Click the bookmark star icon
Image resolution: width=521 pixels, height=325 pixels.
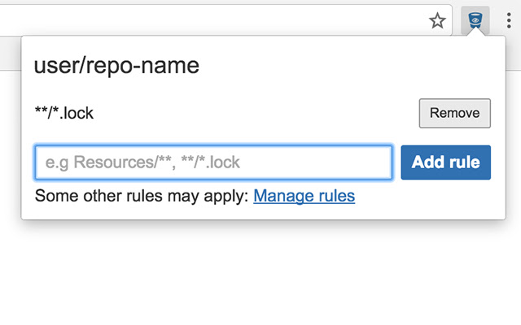pos(437,20)
